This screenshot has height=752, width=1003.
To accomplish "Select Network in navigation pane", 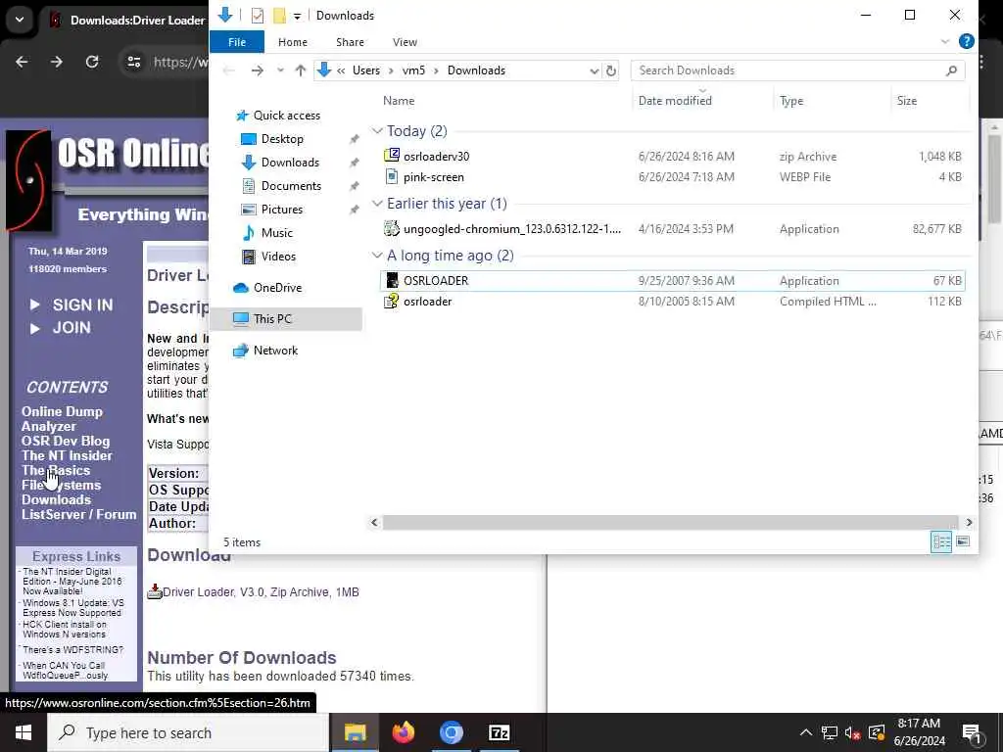I will coord(275,351).
